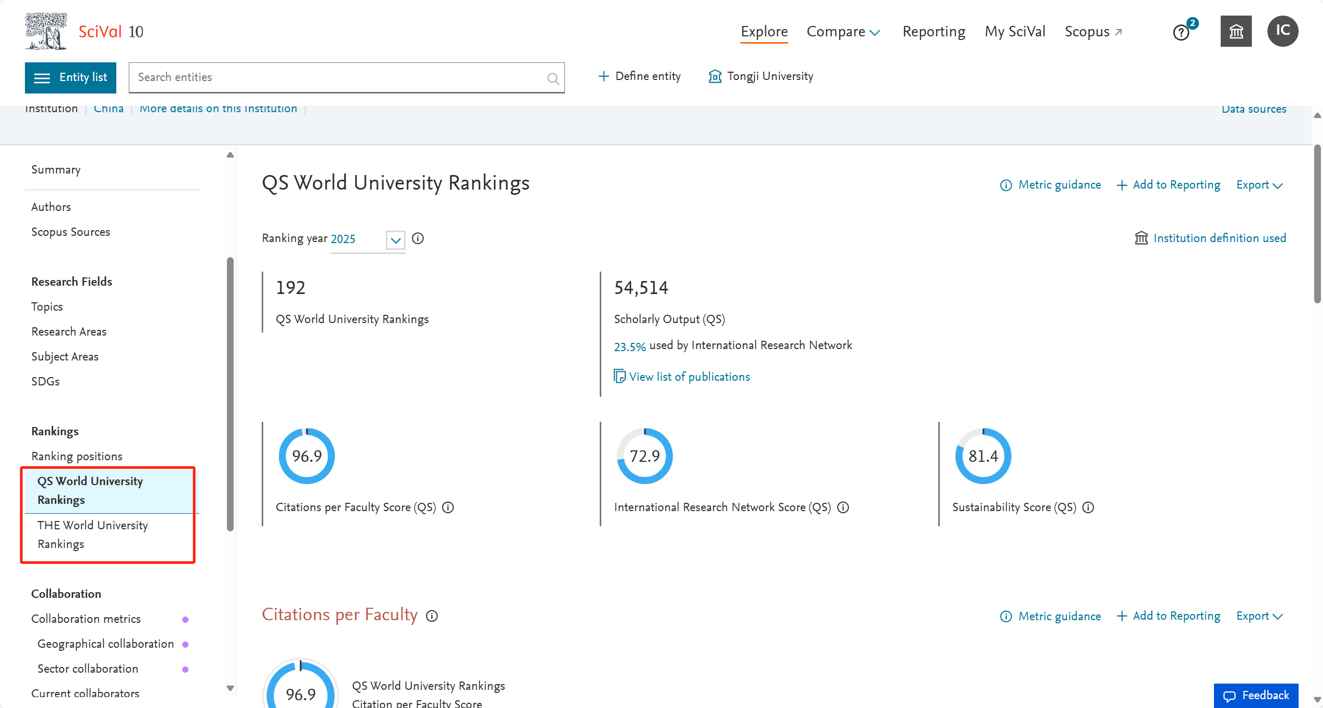1323x708 pixels.
Task: Click info icon next to Citations per Faculty heading
Action: point(431,616)
